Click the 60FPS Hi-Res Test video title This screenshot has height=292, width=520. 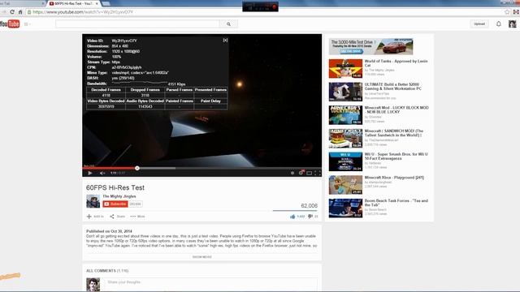(x=115, y=187)
